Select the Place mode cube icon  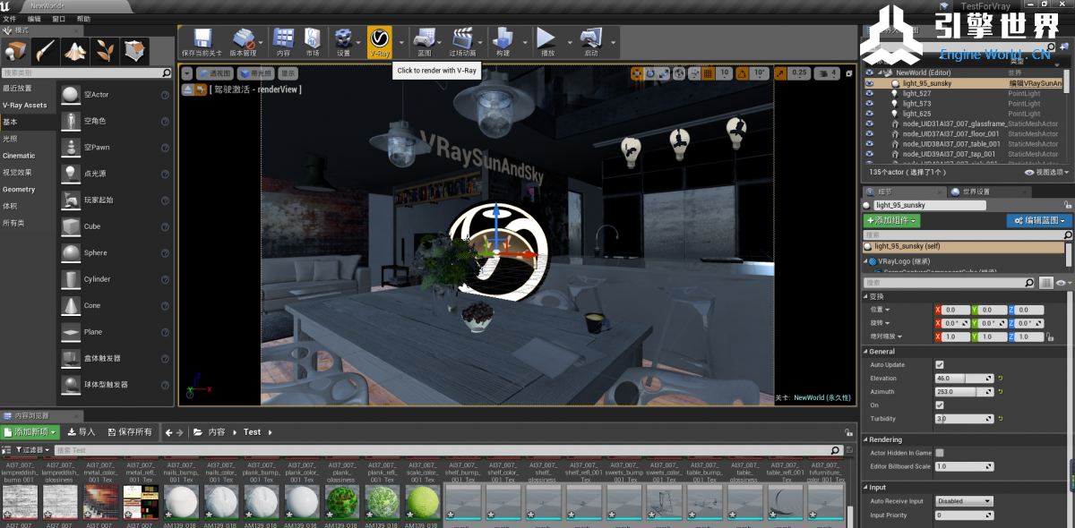pos(16,51)
